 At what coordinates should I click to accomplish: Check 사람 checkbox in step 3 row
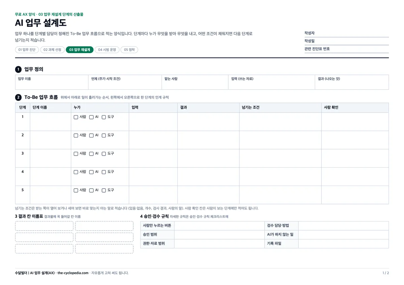pos(76,154)
